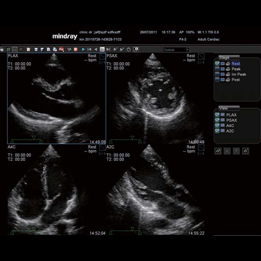Click the tools wrench icon in toolbar
The image size is (261, 261).
coord(69,50)
